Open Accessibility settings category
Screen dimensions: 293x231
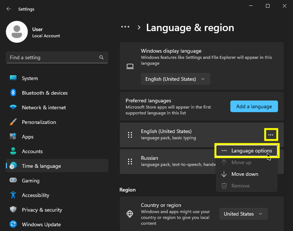tap(35, 195)
